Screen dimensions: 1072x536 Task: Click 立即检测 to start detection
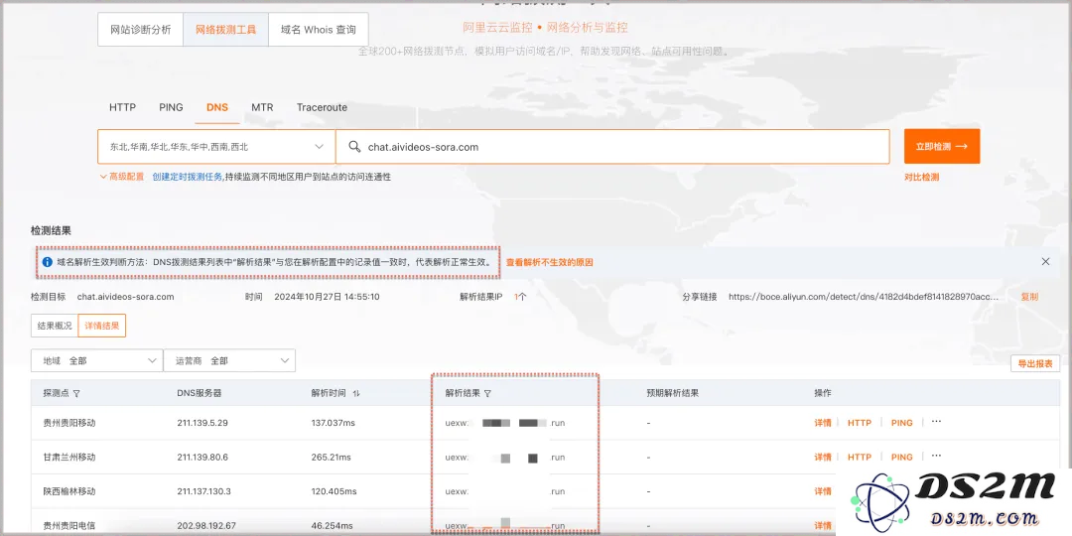[941, 146]
